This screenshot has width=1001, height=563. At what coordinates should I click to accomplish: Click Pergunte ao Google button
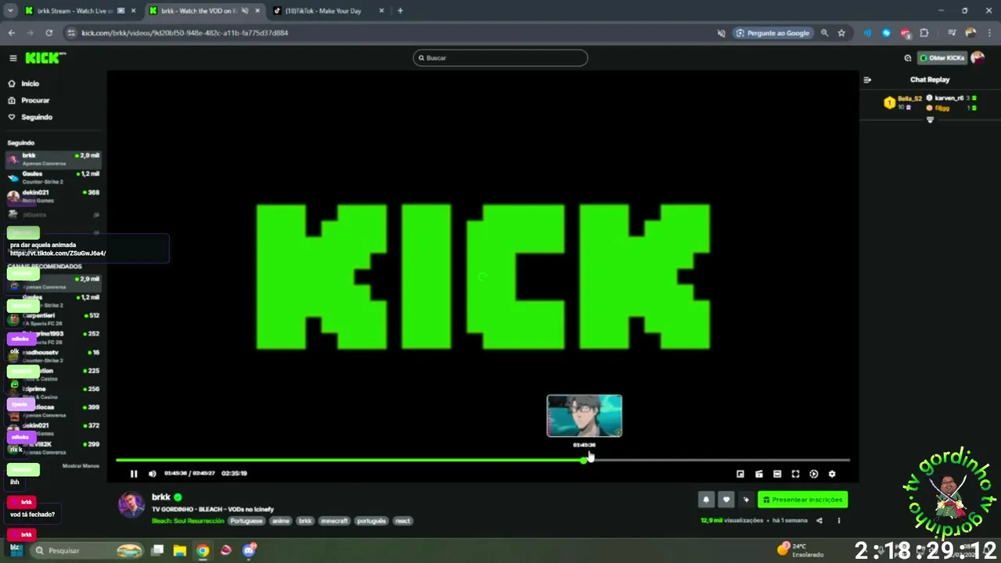[773, 33]
